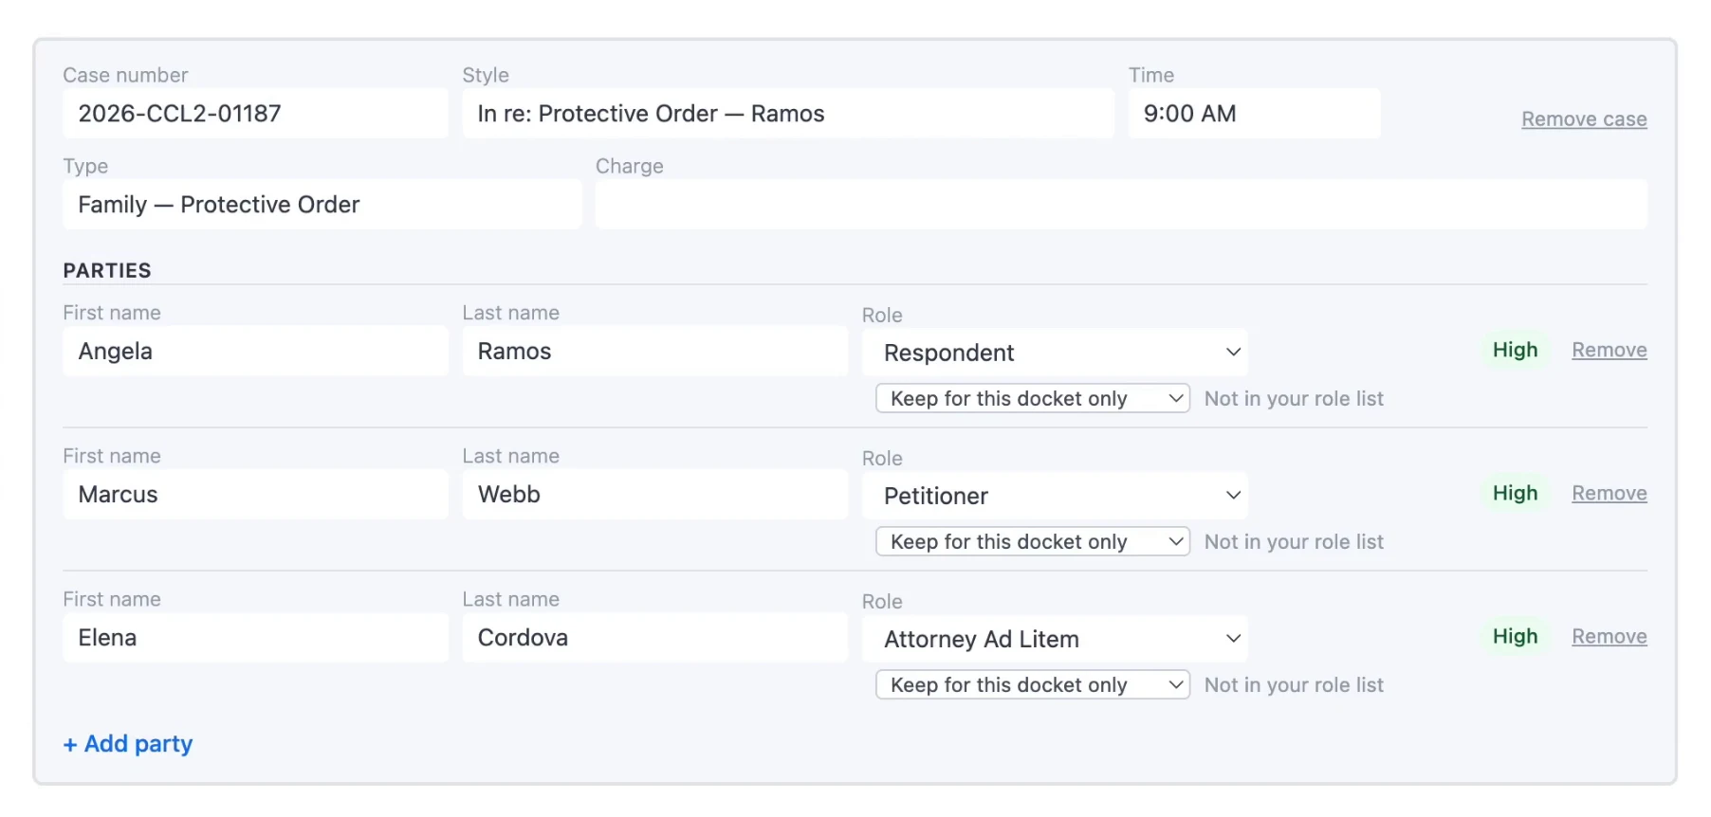Edit first name field containing Angela
Screen dimensions: 1711x817
tap(255, 352)
